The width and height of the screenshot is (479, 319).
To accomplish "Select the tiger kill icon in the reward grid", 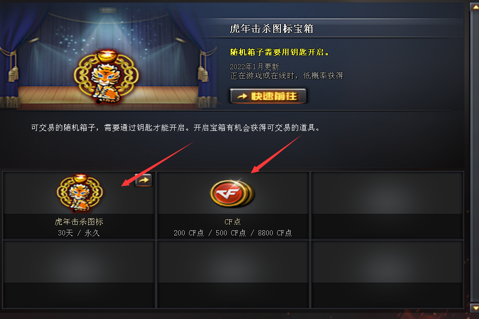I will [80, 193].
